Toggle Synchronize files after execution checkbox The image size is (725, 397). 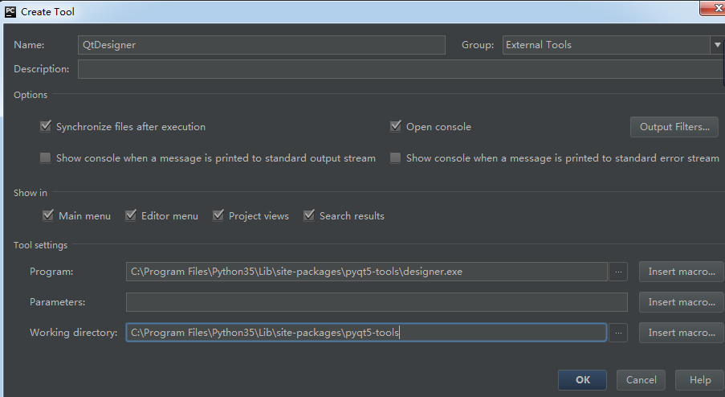pyautogui.click(x=46, y=127)
